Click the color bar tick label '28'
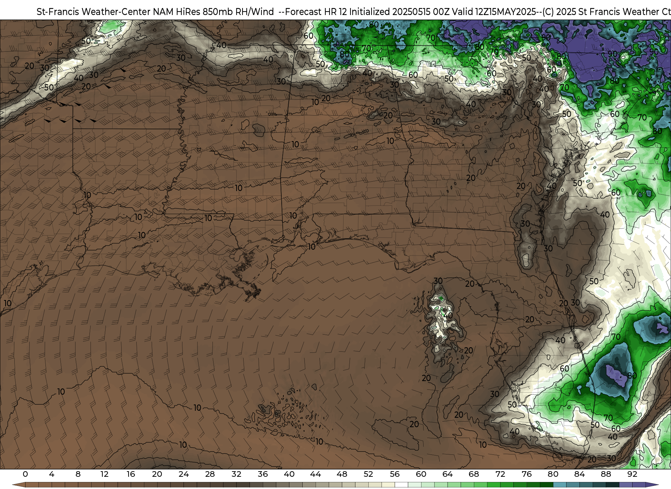The width and height of the screenshot is (671, 489). pyautogui.click(x=210, y=474)
